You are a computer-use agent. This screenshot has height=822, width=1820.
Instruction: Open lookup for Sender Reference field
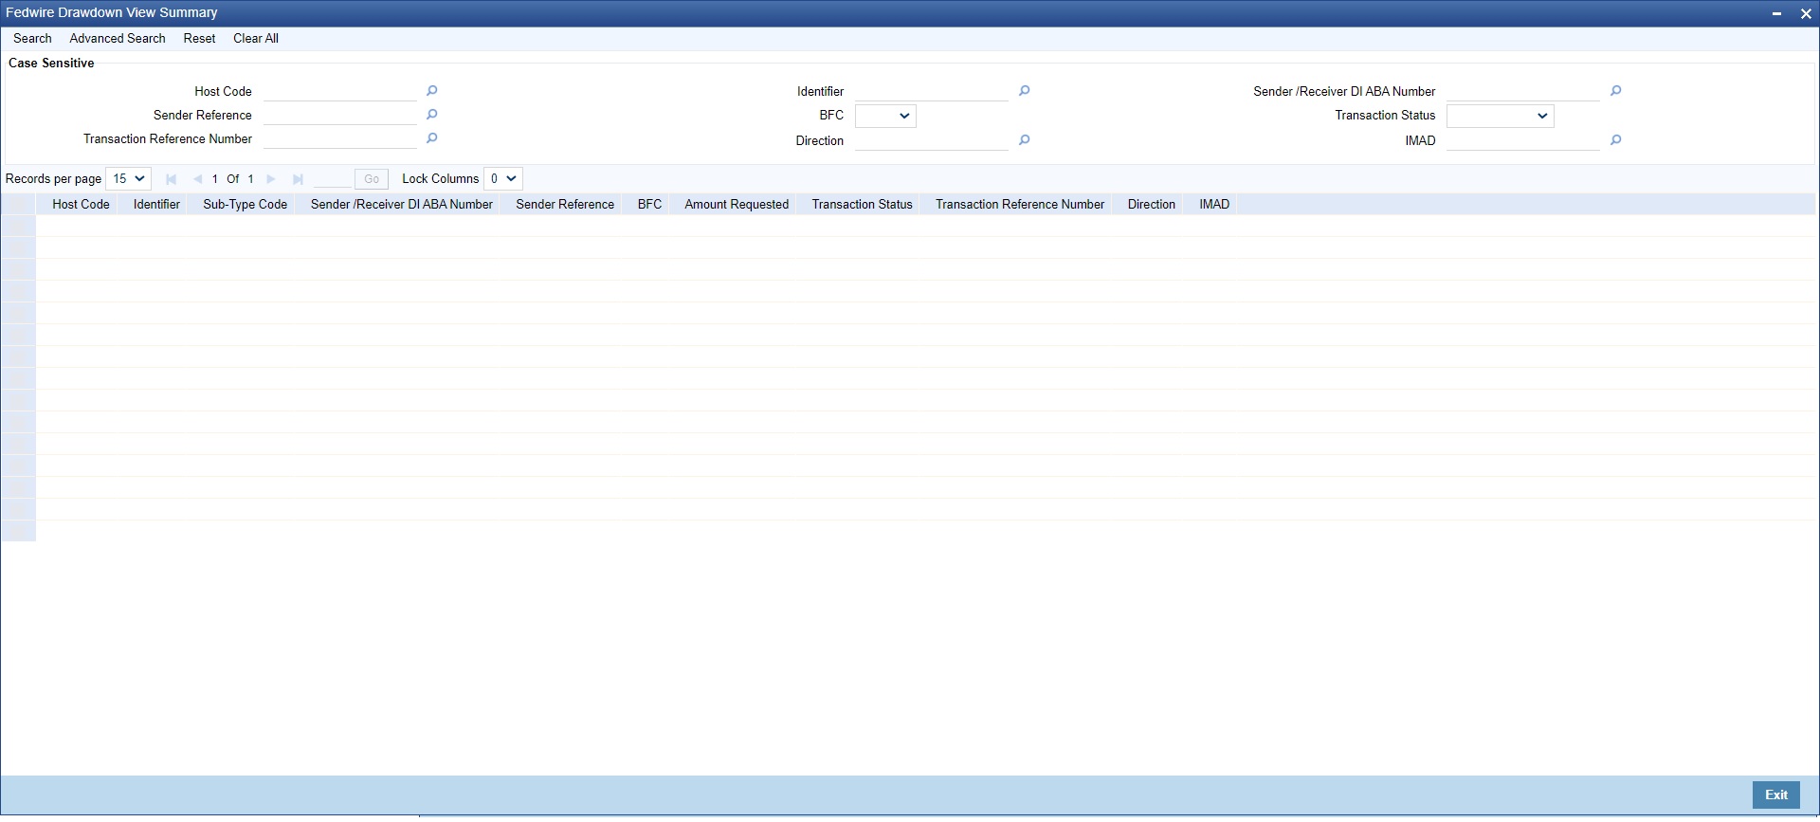[432, 115]
